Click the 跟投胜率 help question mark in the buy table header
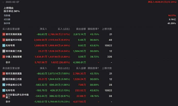This screenshot has width=178, height=106. [x=98, y=29]
